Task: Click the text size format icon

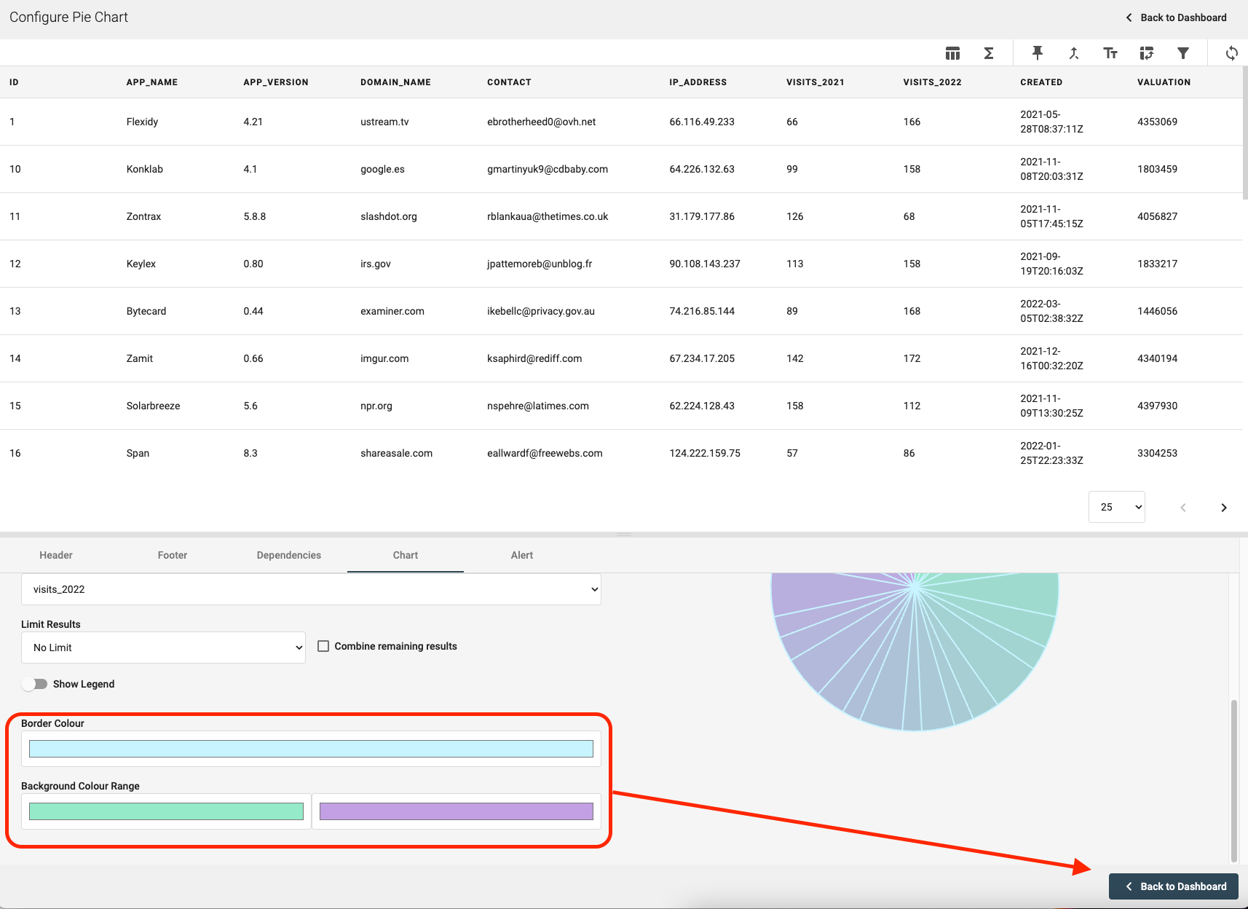Action: click(1110, 53)
